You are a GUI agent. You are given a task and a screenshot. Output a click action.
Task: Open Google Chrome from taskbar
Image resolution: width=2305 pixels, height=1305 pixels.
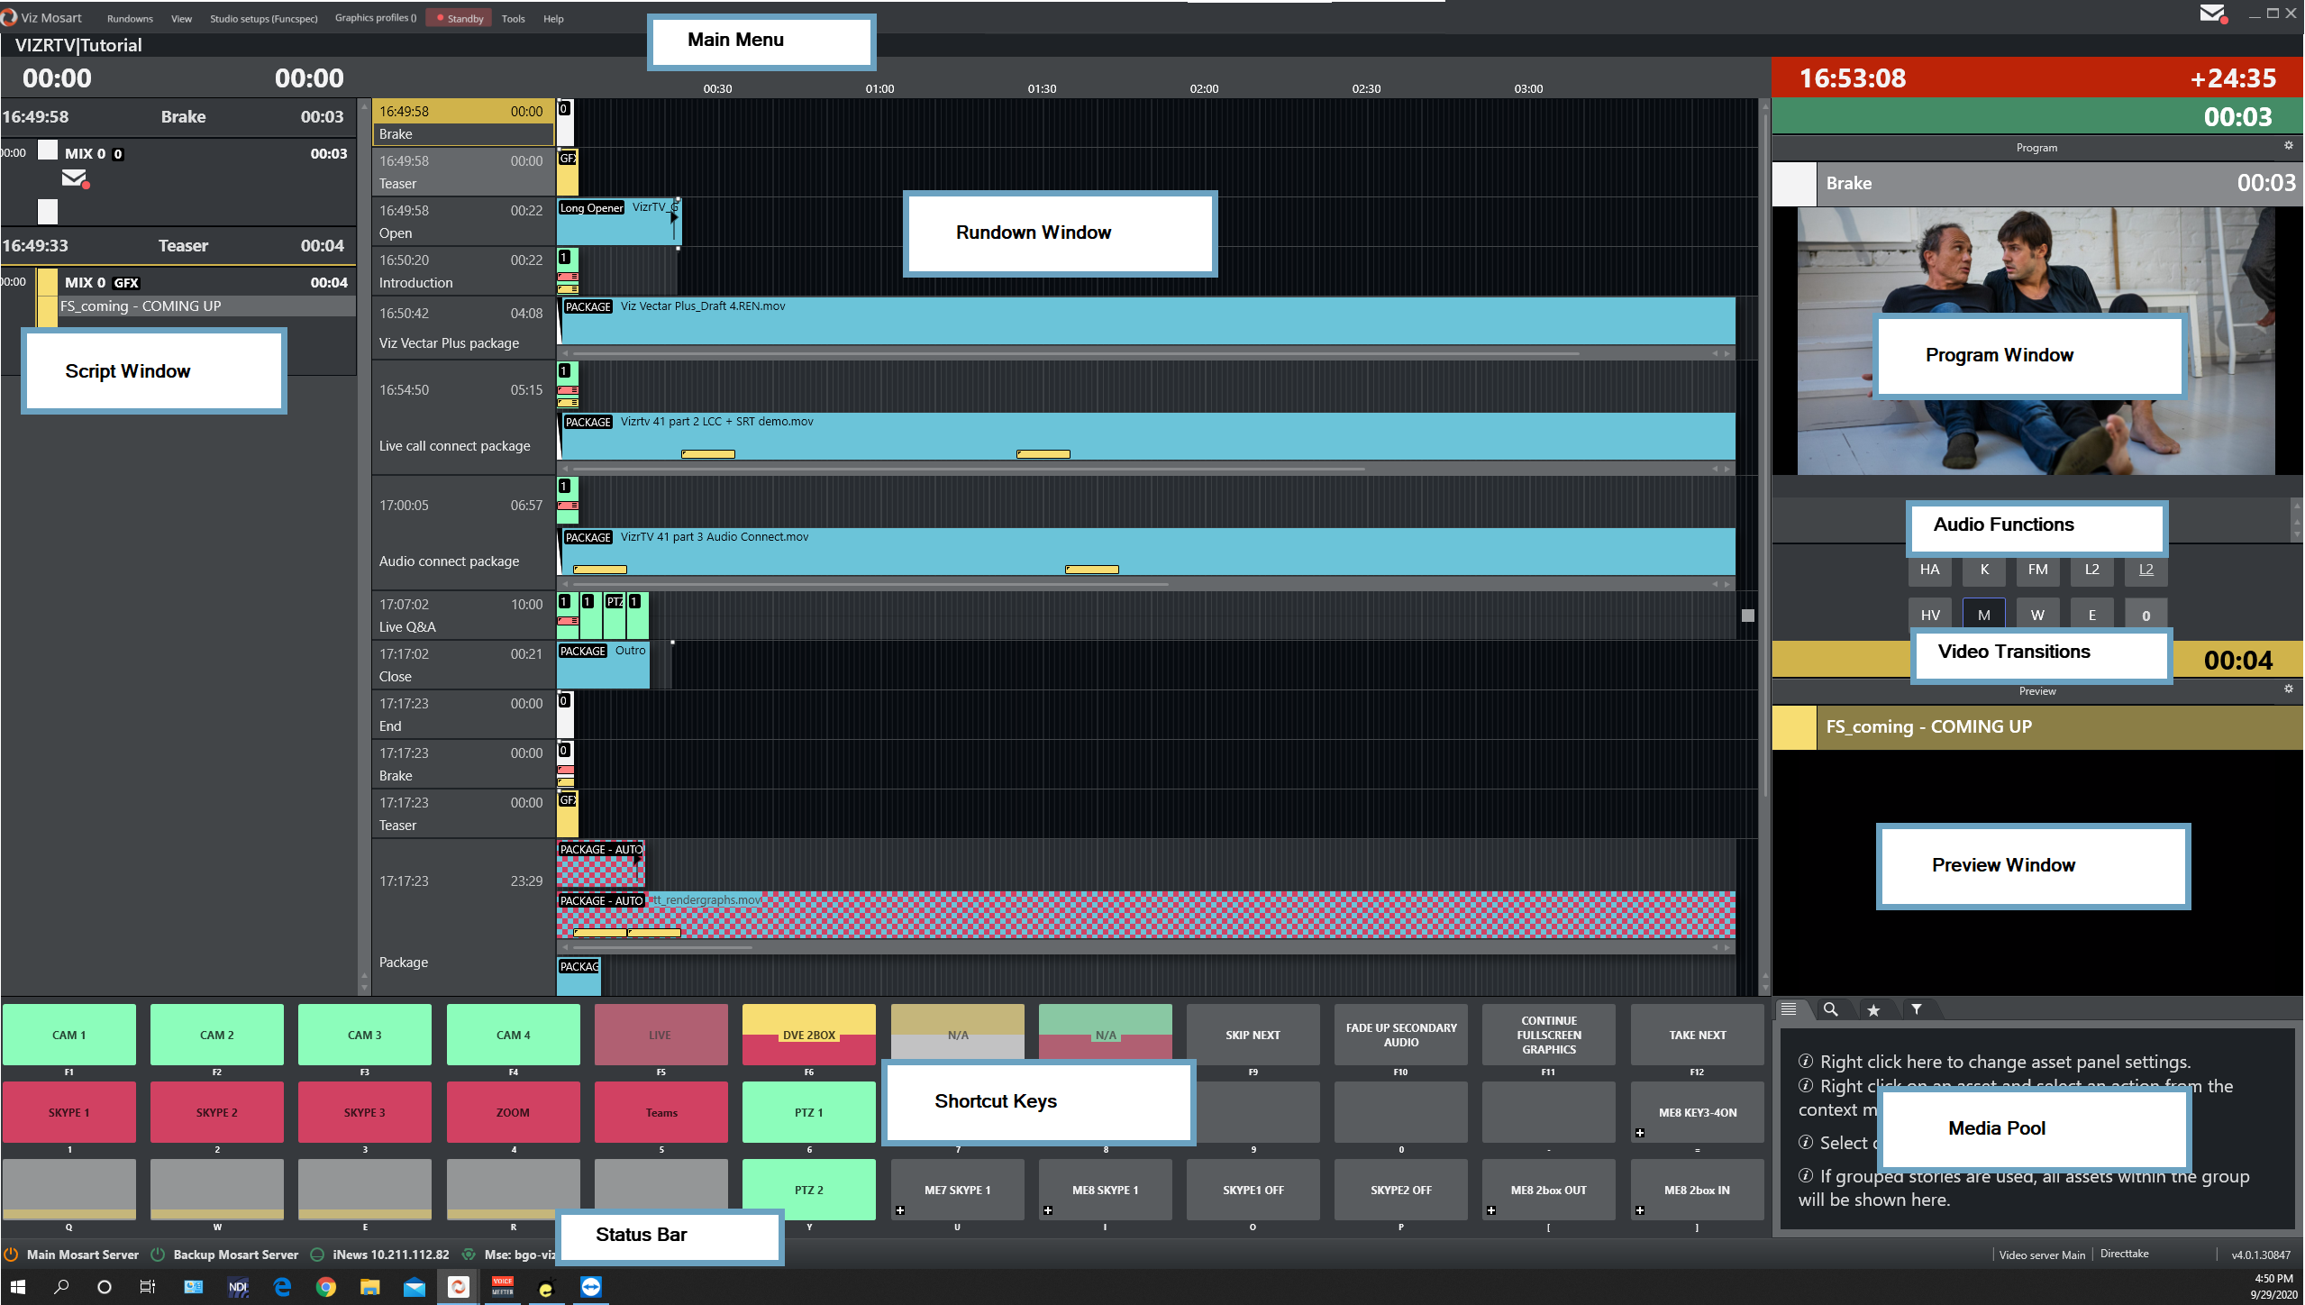(x=326, y=1287)
